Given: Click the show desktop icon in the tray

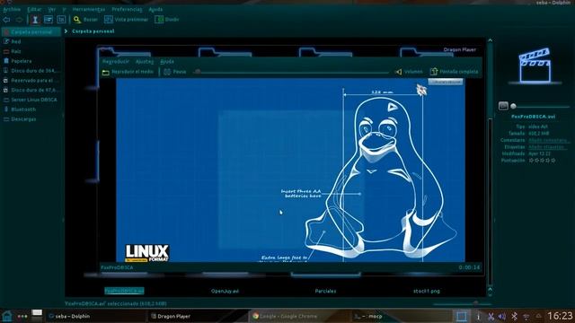Looking at the screenshot, I should pyautogui.click(x=461, y=316).
